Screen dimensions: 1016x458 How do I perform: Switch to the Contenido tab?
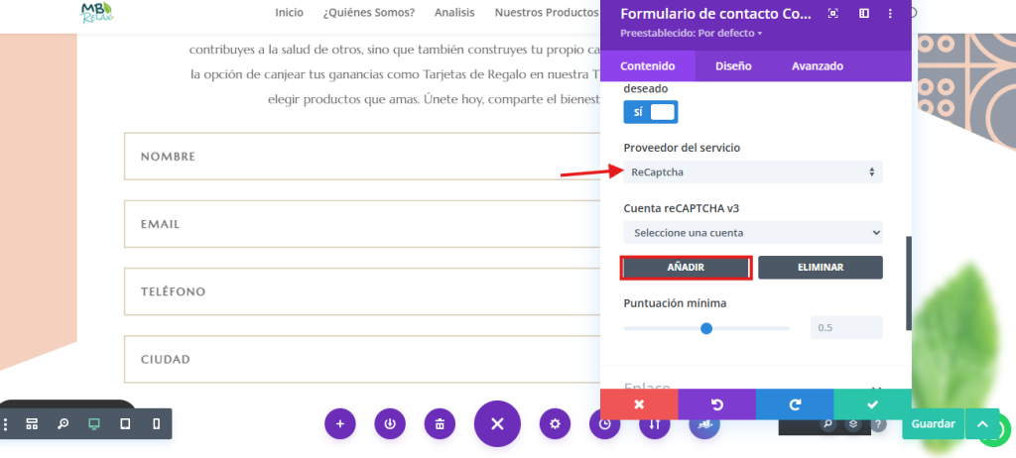[x=647, y=66]
